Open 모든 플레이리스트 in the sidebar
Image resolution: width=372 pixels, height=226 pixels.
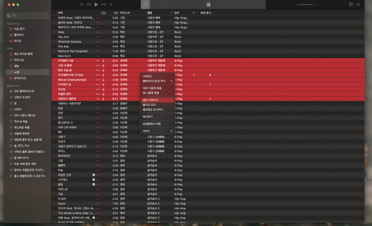click(x=22, y=91)
